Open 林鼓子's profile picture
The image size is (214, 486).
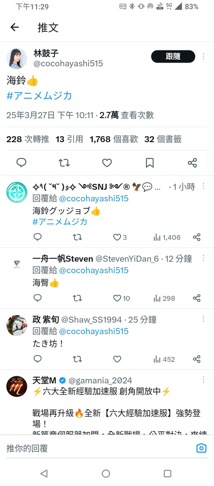coord(17,58)
